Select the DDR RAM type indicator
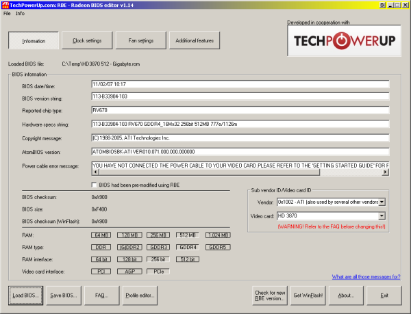The image size is (411, 314). point(101,247)
